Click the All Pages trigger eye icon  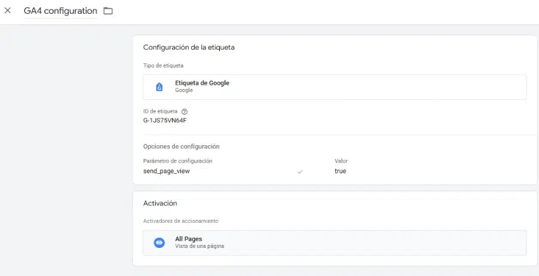click(159, 243)
